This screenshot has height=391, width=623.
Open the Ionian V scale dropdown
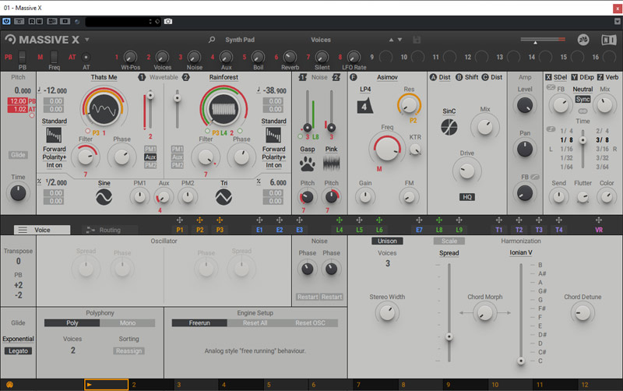click(x=520, y=252)
